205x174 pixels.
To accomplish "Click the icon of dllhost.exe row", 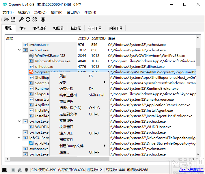I will tap(31, 66).
